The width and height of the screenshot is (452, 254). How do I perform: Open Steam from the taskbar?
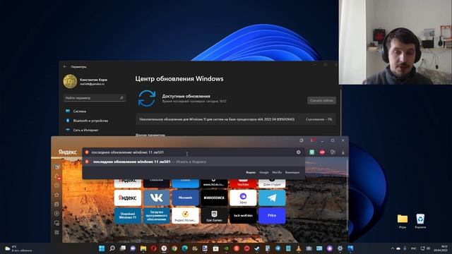tap(257, 248)
